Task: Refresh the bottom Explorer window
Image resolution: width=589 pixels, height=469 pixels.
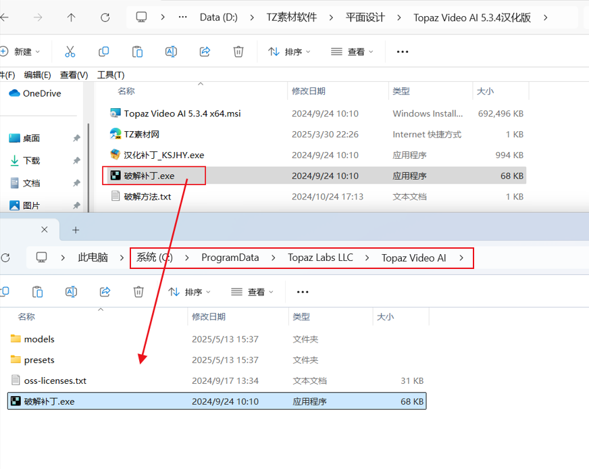Action: 5,257
